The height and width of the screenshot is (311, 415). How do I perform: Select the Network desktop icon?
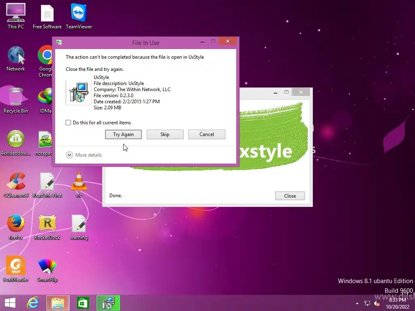pos(16,59)
